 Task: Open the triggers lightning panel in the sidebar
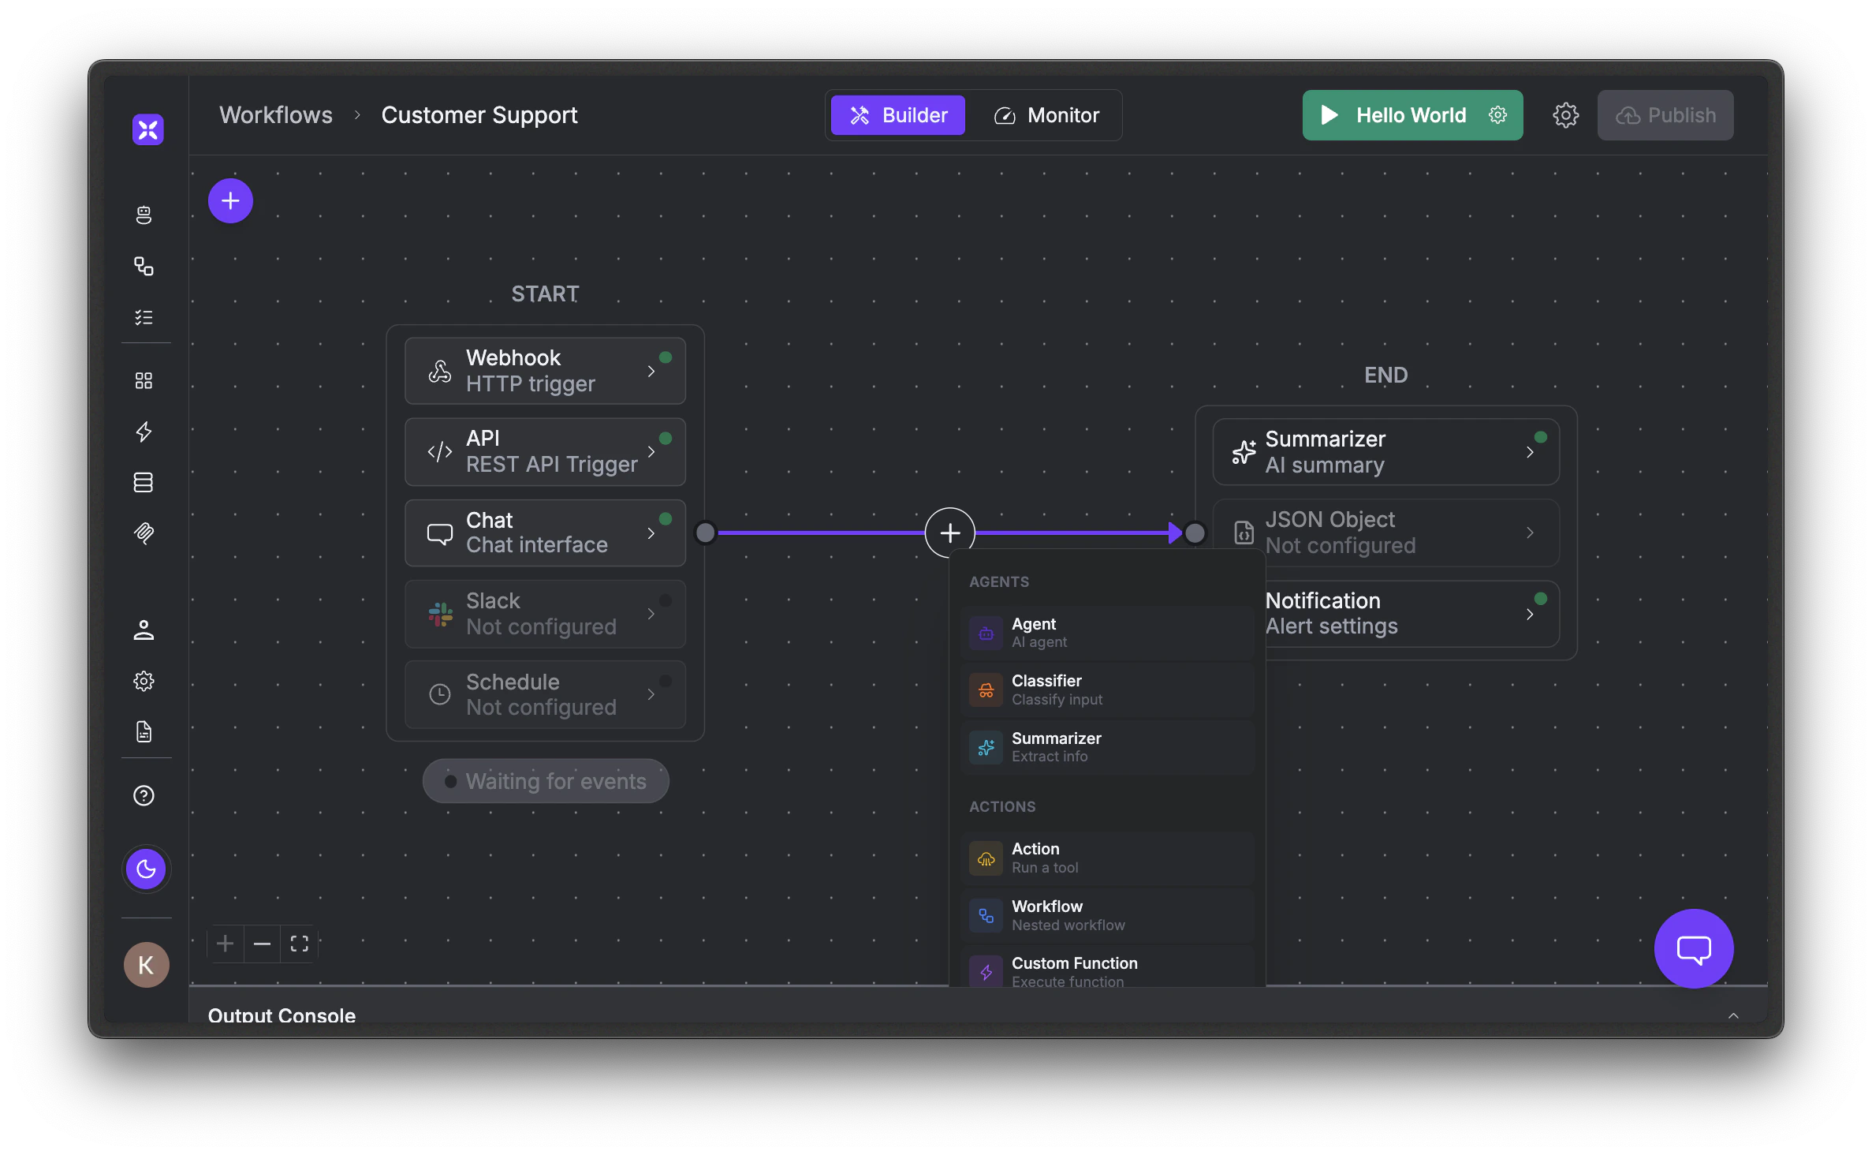coord(145,432)
